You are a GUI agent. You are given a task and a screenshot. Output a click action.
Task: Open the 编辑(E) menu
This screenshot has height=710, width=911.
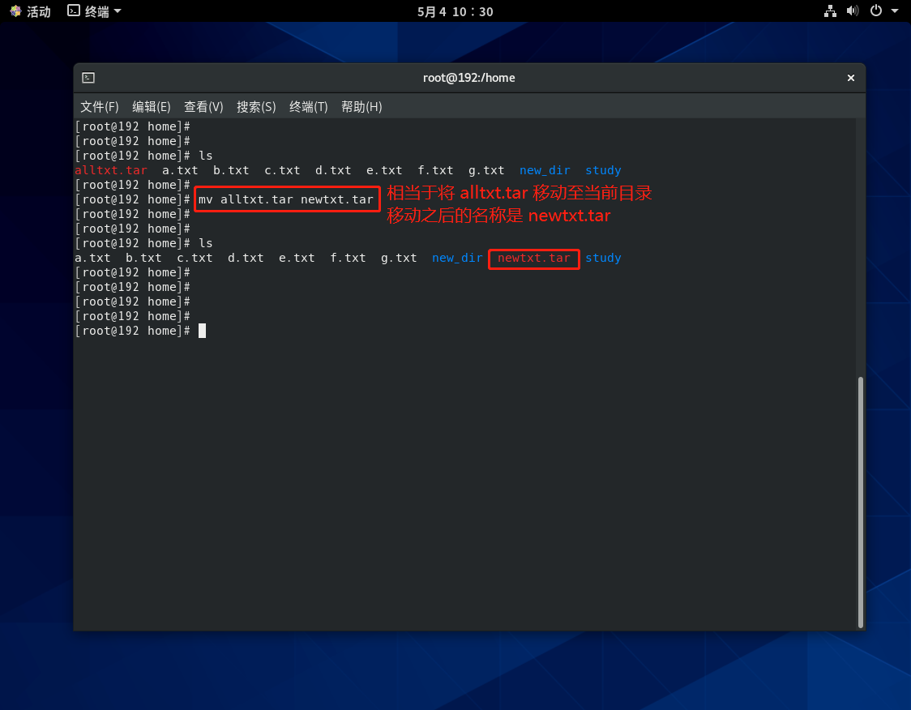point(152,107)
